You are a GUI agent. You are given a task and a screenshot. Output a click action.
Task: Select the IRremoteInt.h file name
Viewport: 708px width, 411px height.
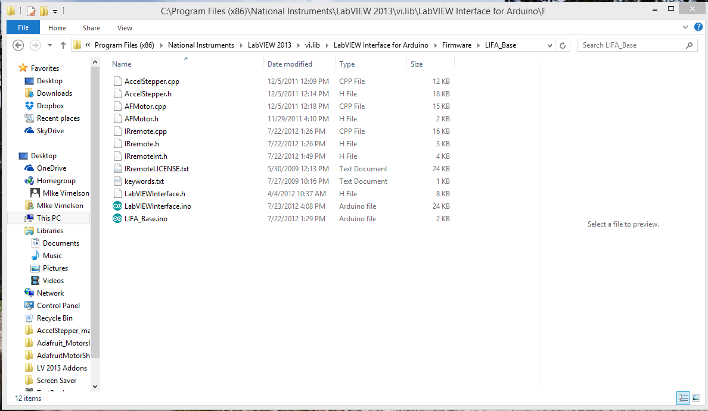[146, 156]
